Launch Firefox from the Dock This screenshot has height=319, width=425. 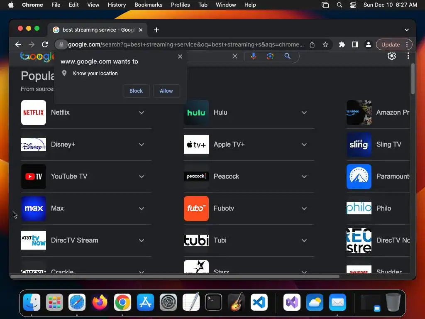click(x=100, y=302)
